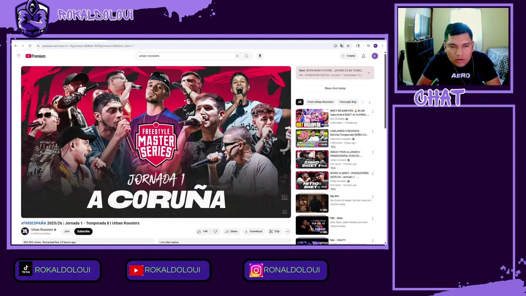Open options menu for Mix - Bnet
526x296 pixels.
coord(373,218)
